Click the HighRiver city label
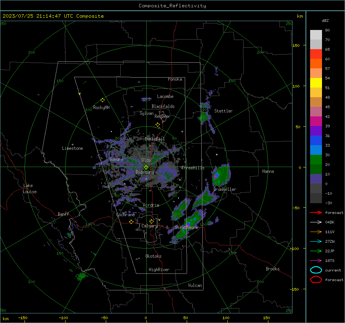This screenshot has width=345, height=323. pos(159,270)
